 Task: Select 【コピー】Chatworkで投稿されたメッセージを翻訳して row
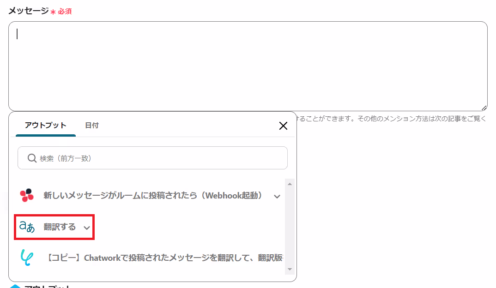tap(165, 258)
